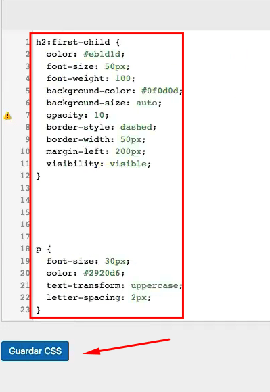This screenshot has height=392, width=270.
Task: Click the 'color: #eb1d1d;' line
Action: point(85,54)
